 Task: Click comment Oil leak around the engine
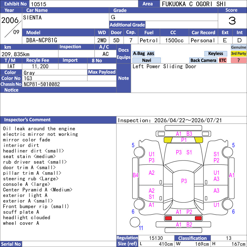pyautogui.click(x=39, y=129)
